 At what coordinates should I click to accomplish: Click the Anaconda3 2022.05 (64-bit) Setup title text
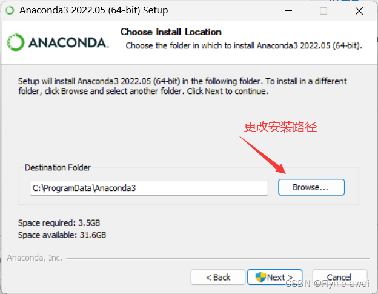click(94, 10)
